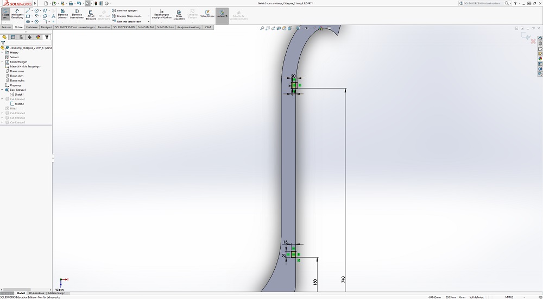The height and width of the screenshot is (299, 543).
Task: Click Offset Elemente tool
Action: click(91, 14)
